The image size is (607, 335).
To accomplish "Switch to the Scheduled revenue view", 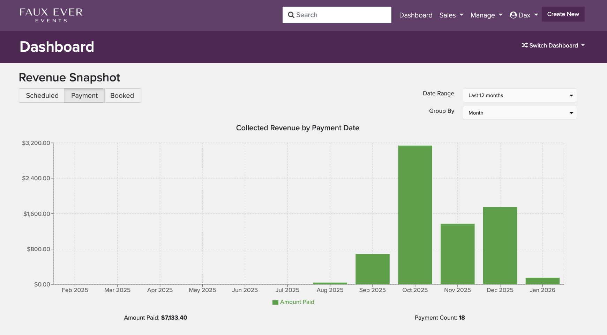I will point(42,95).
